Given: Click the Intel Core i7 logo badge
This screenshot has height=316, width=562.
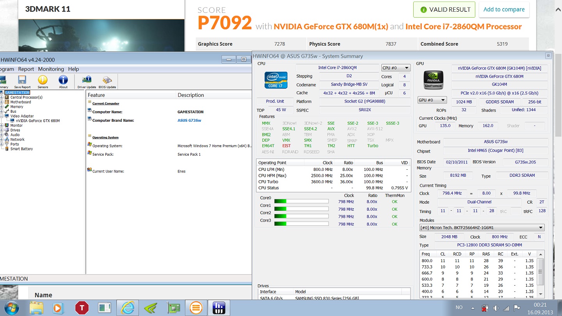Looking at the screenshot, I should tap(276, 80).
